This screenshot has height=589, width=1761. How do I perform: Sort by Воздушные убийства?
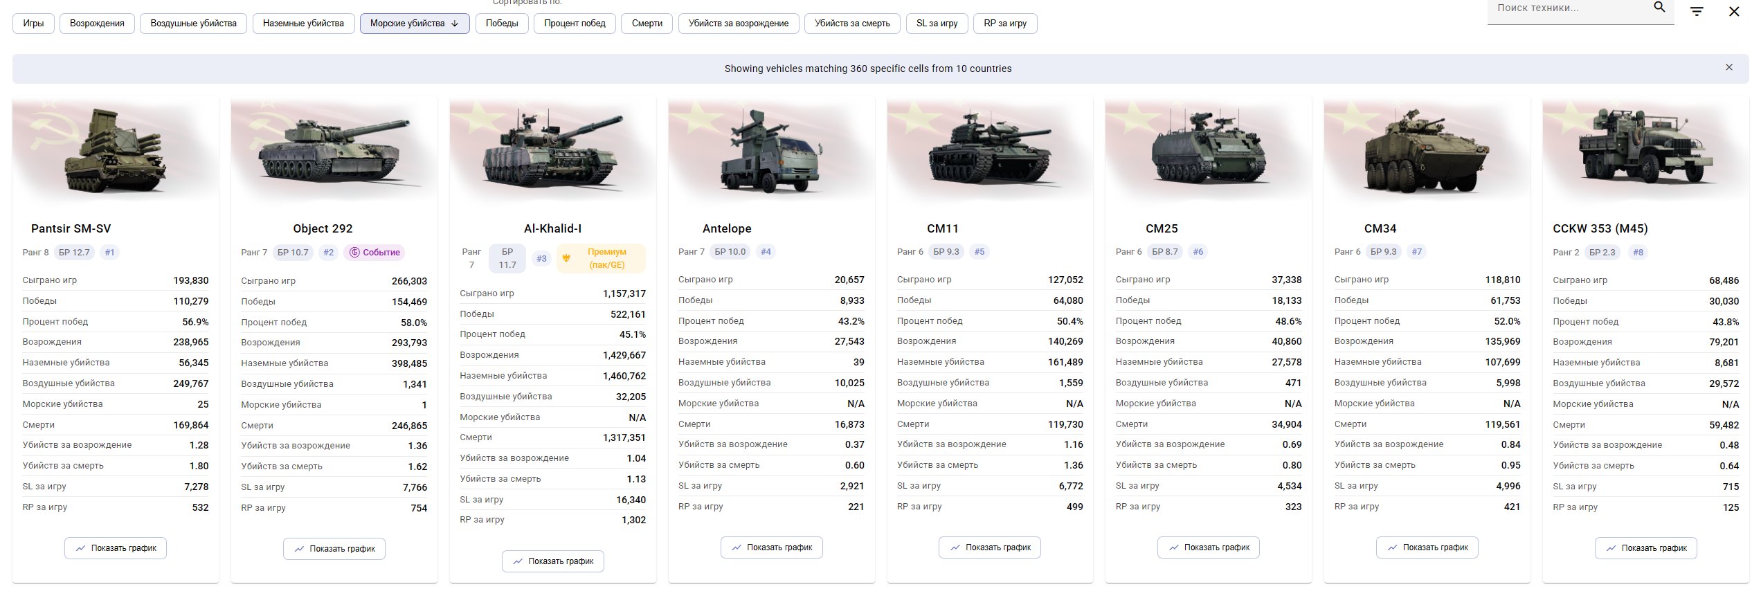pyautogui.click(x=193, y=24)
